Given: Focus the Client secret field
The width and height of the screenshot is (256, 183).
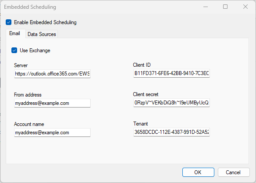Looking at the screenshot, I should point(171,103).
